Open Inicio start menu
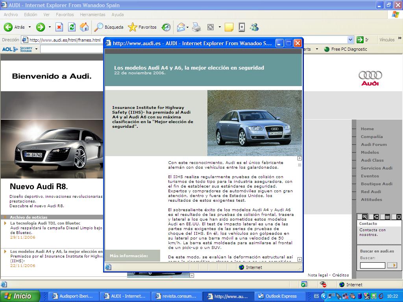 pos(20,296)
